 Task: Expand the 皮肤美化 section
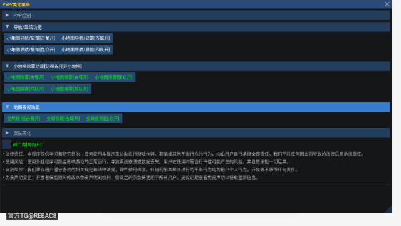(x=196, y=133)
